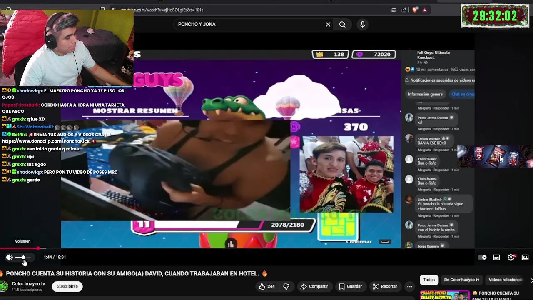Click the reaction emojis beside comment count
This screenshot has width=533, height=300.
pos(410,70)
